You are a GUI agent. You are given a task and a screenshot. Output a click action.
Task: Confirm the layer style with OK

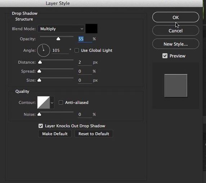click(176, 17)
